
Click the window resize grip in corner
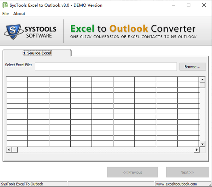point(210,185)
